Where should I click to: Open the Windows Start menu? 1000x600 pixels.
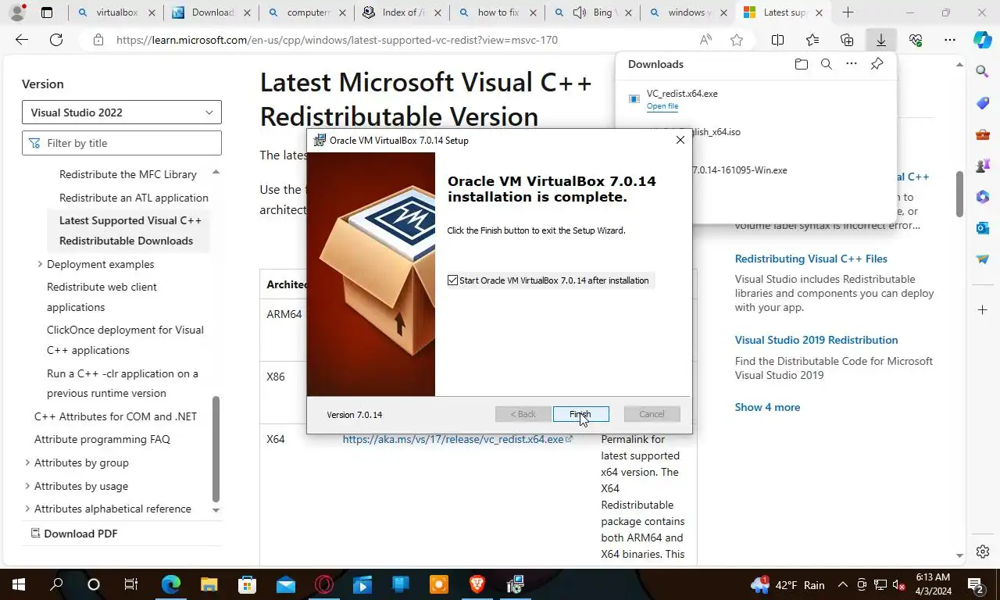pos(18,584)
